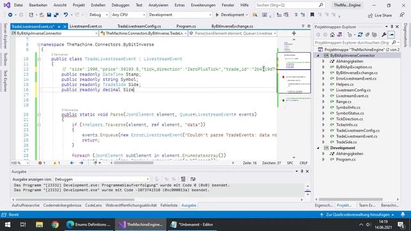Click the Pending Changes filter clock icon
This screenshot has height=231, width=411.
click(x=349, y=35)
